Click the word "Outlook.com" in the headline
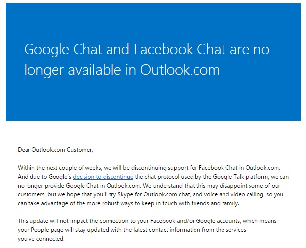This screenshot has width=306, height=248. pos(180,70)
